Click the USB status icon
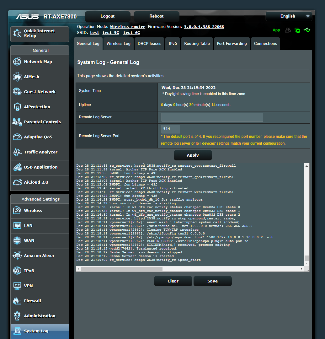325x339 pixels. point(307,30)
